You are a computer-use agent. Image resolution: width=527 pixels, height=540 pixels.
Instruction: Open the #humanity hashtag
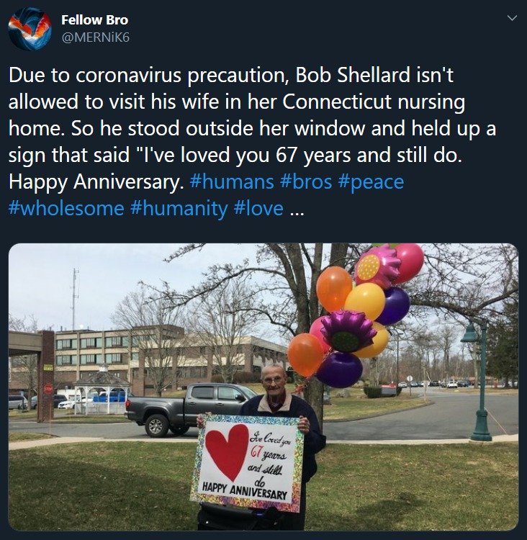tap(179, 210)
